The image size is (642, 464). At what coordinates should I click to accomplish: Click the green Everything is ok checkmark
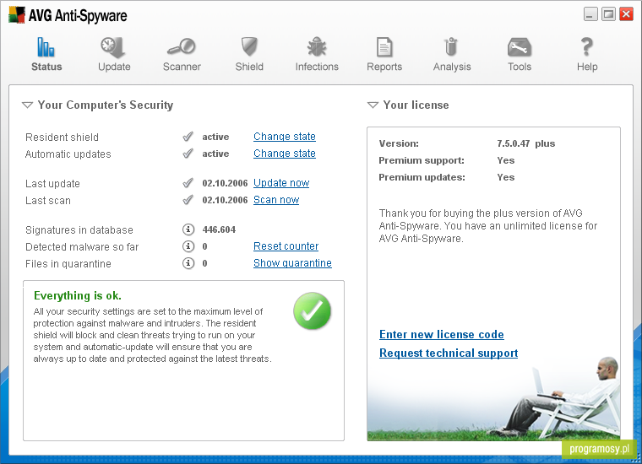[312, 311]
